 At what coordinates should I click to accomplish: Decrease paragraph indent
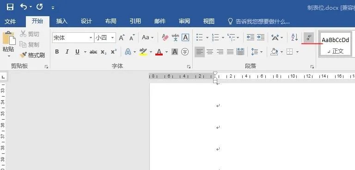251,37
